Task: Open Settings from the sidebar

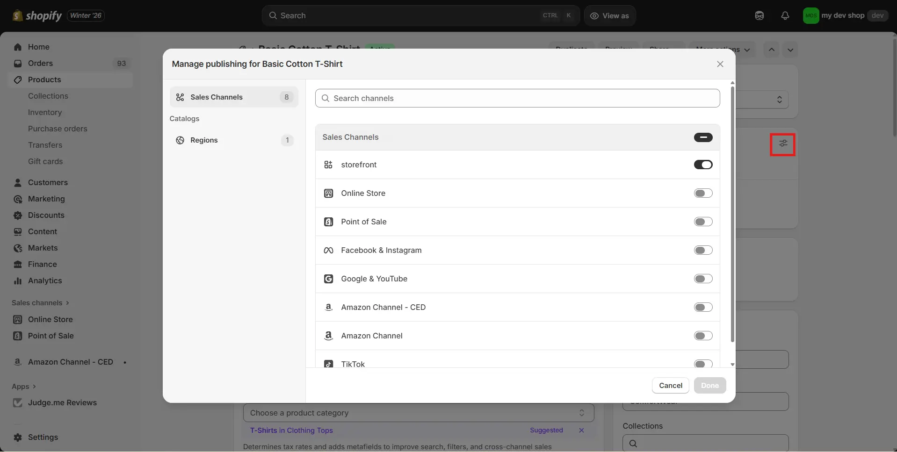Action: coord(43,437)
